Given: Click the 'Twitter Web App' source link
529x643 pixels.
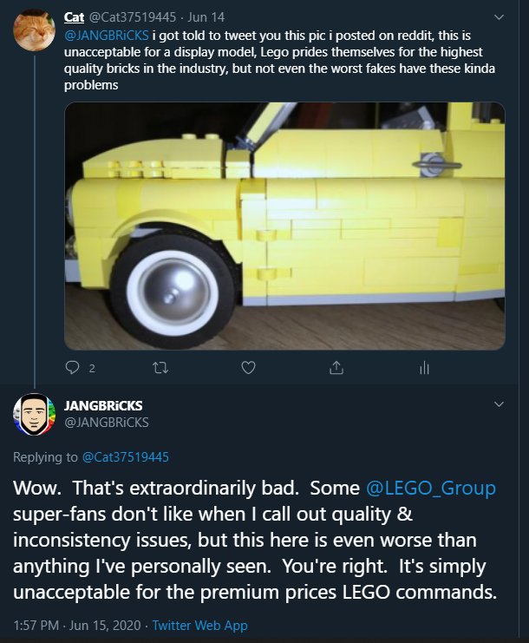Looking at the screenshot, I should coord(201,625).
